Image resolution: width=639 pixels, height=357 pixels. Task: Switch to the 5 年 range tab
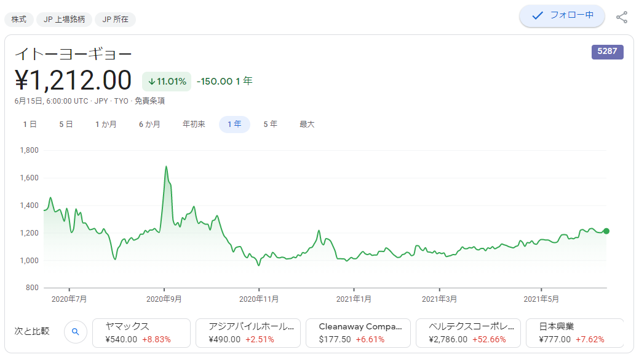[x=270, y=125]
